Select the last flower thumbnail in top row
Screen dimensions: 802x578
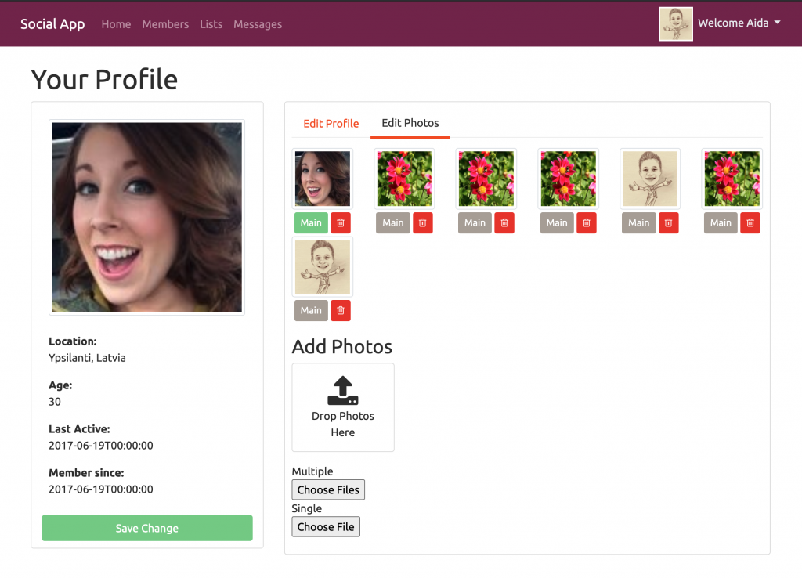732,179
